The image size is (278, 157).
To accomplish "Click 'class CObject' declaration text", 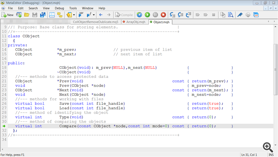I will (24, 36).
